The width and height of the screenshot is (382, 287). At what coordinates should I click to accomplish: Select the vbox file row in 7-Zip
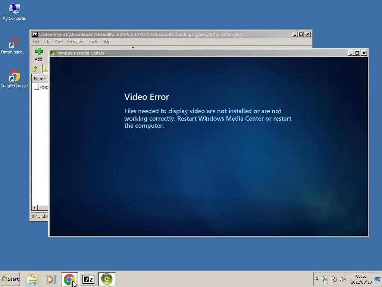40,87
